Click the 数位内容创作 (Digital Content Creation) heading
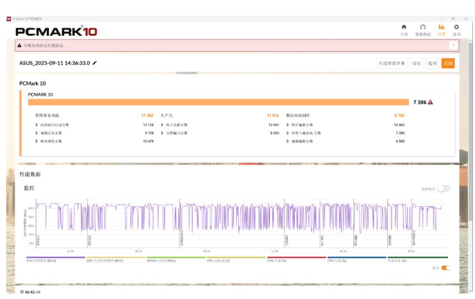Image resolution: width=475 pixels, height=299 pixels. (298, 116)
